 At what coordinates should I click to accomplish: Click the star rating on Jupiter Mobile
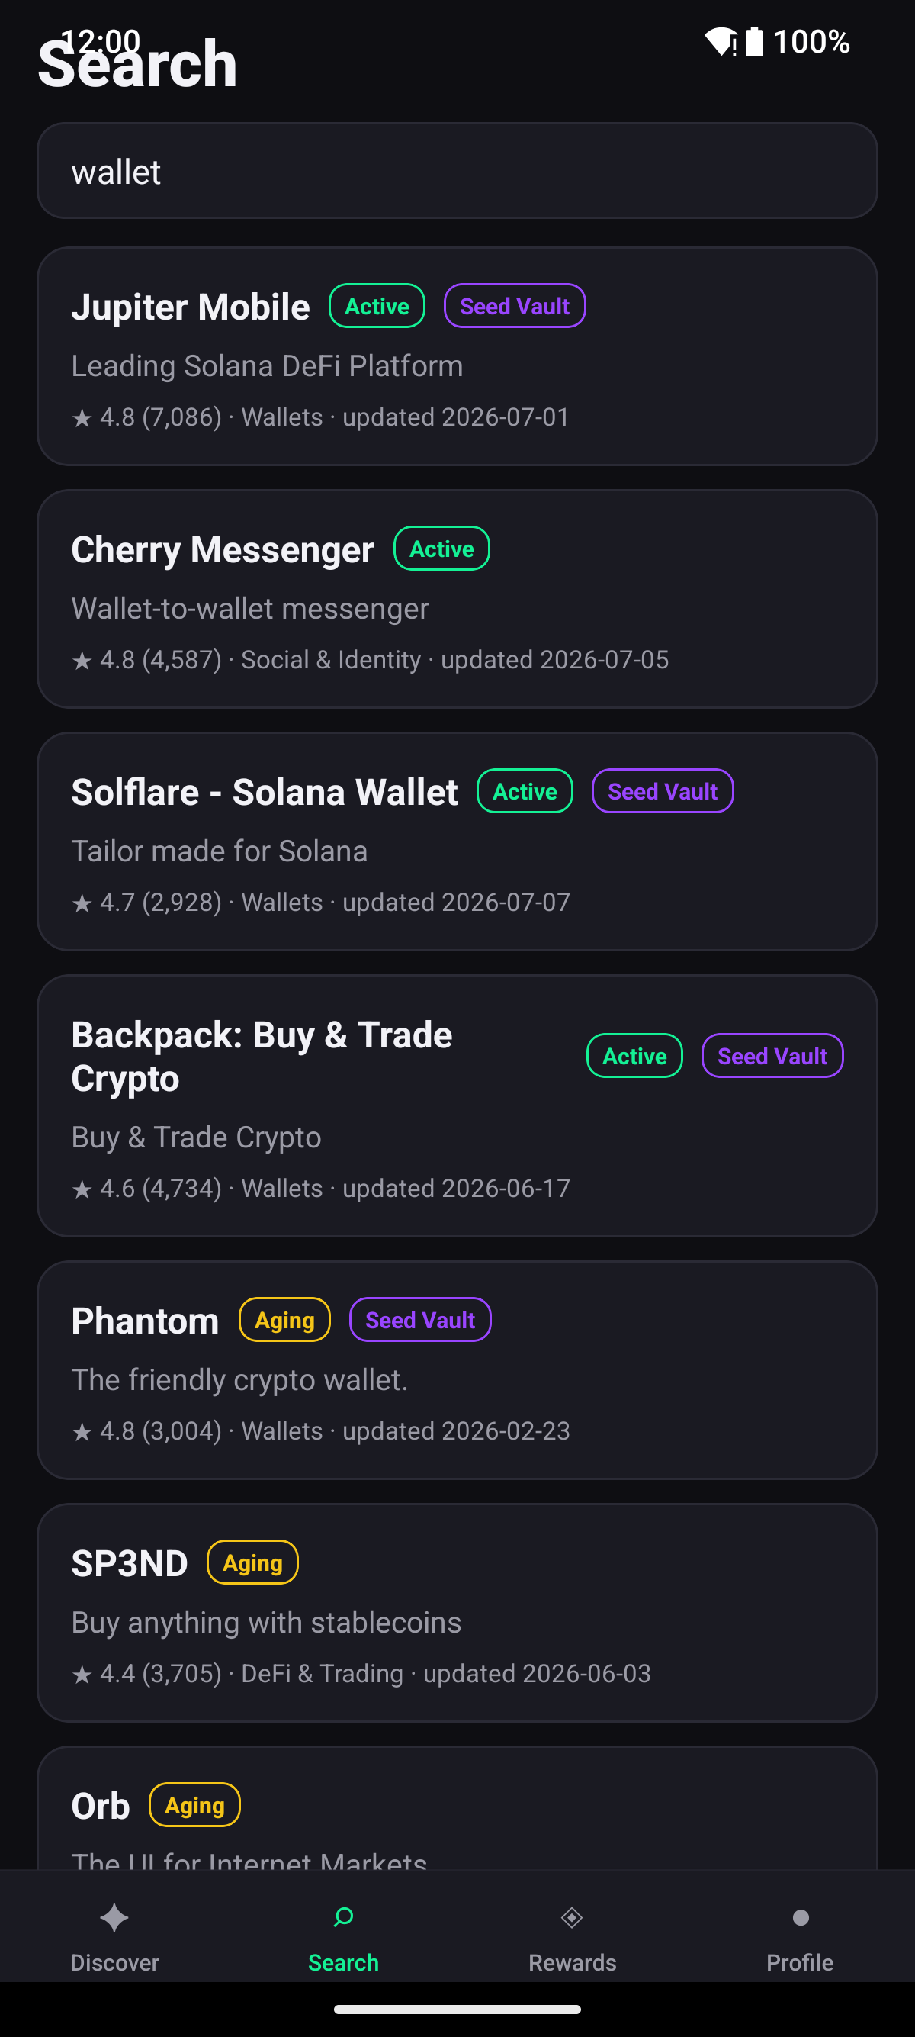[x=146, y=417]
